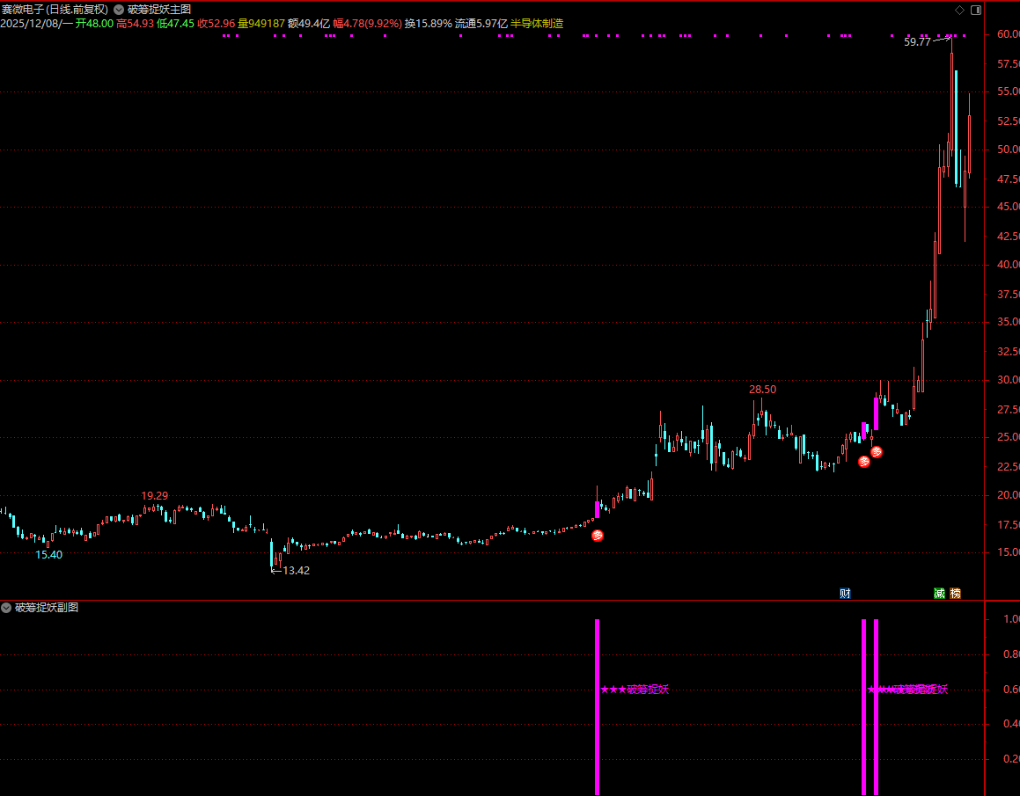Open dropdown arrow beside 破筹捉妖主图
The width and height of the screenshot is (1020, 796).
coord(119,10)
